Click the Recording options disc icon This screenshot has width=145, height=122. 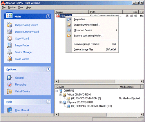pyautogui.click(x=10, y=85)
